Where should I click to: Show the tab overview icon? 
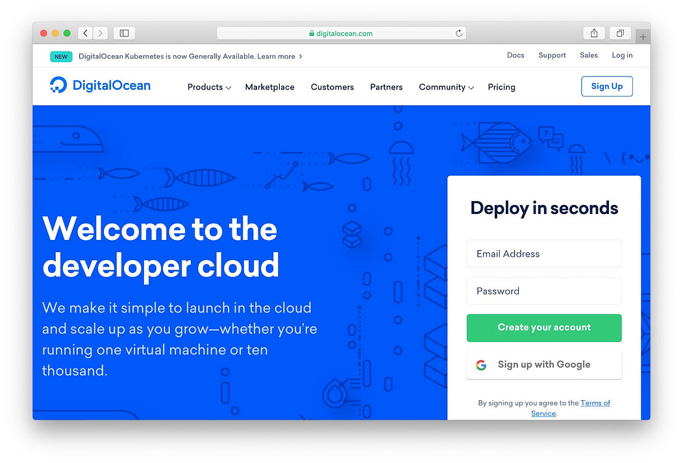[x=620, y=33]
